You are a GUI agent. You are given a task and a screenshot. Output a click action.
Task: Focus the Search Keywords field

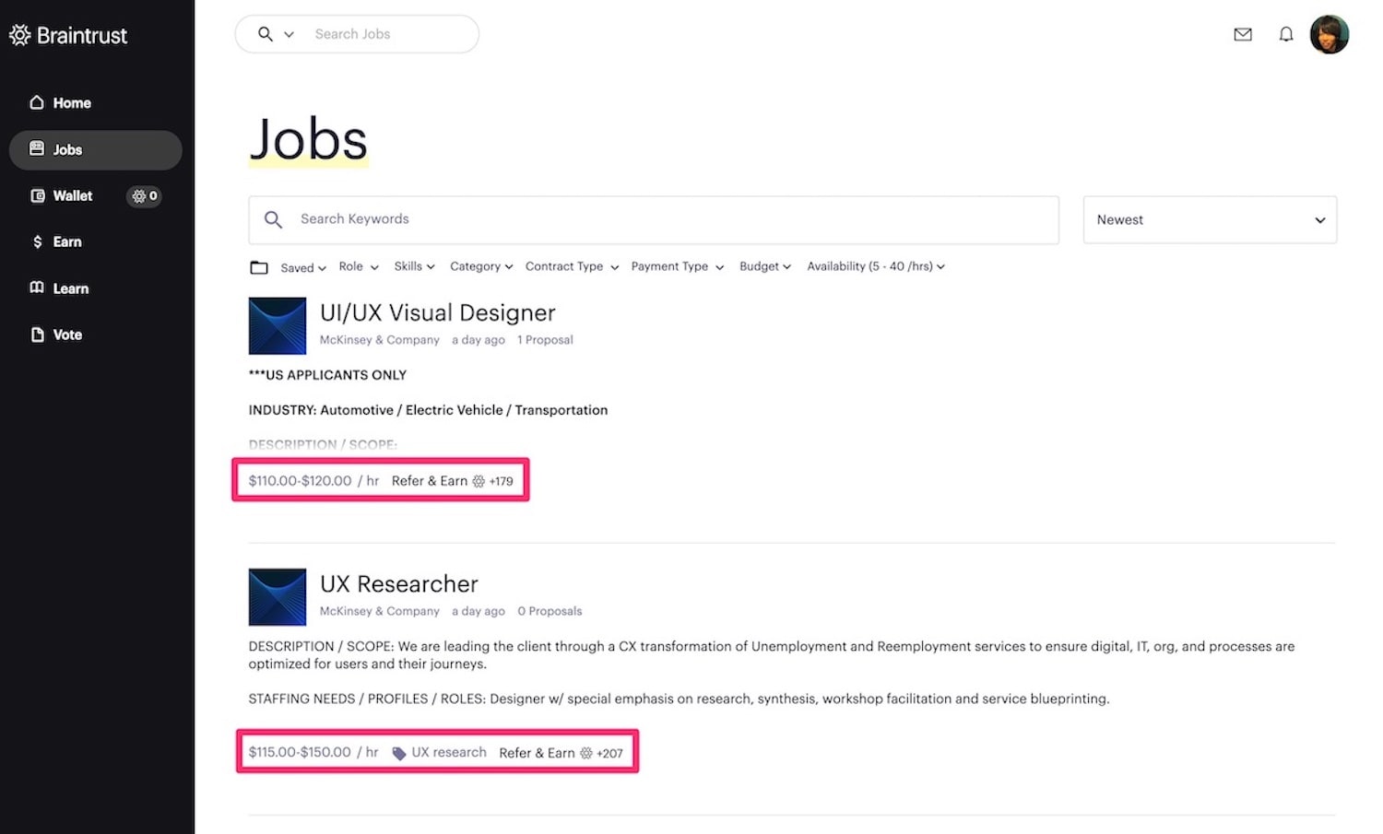(x=653, y=219)
